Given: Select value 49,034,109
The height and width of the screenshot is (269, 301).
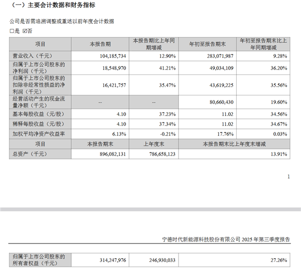Looking at the screenshot, I should 221,68.
